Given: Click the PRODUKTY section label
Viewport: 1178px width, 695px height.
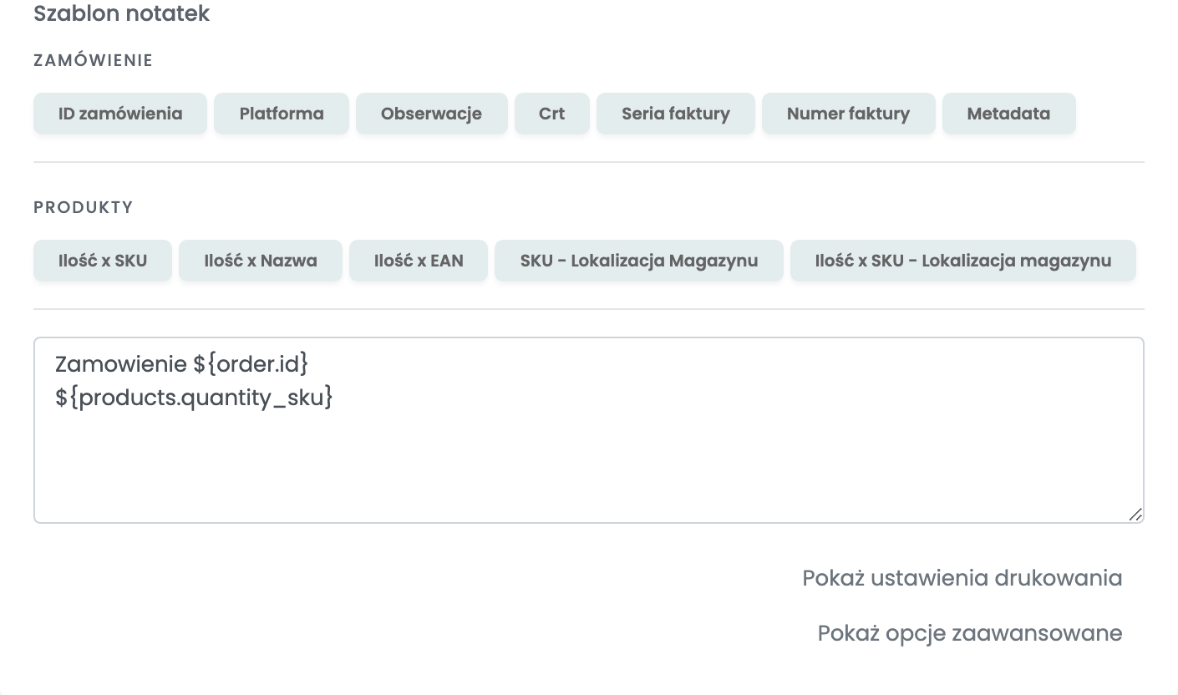Looking at the screenshot, I should click(84, 207).
